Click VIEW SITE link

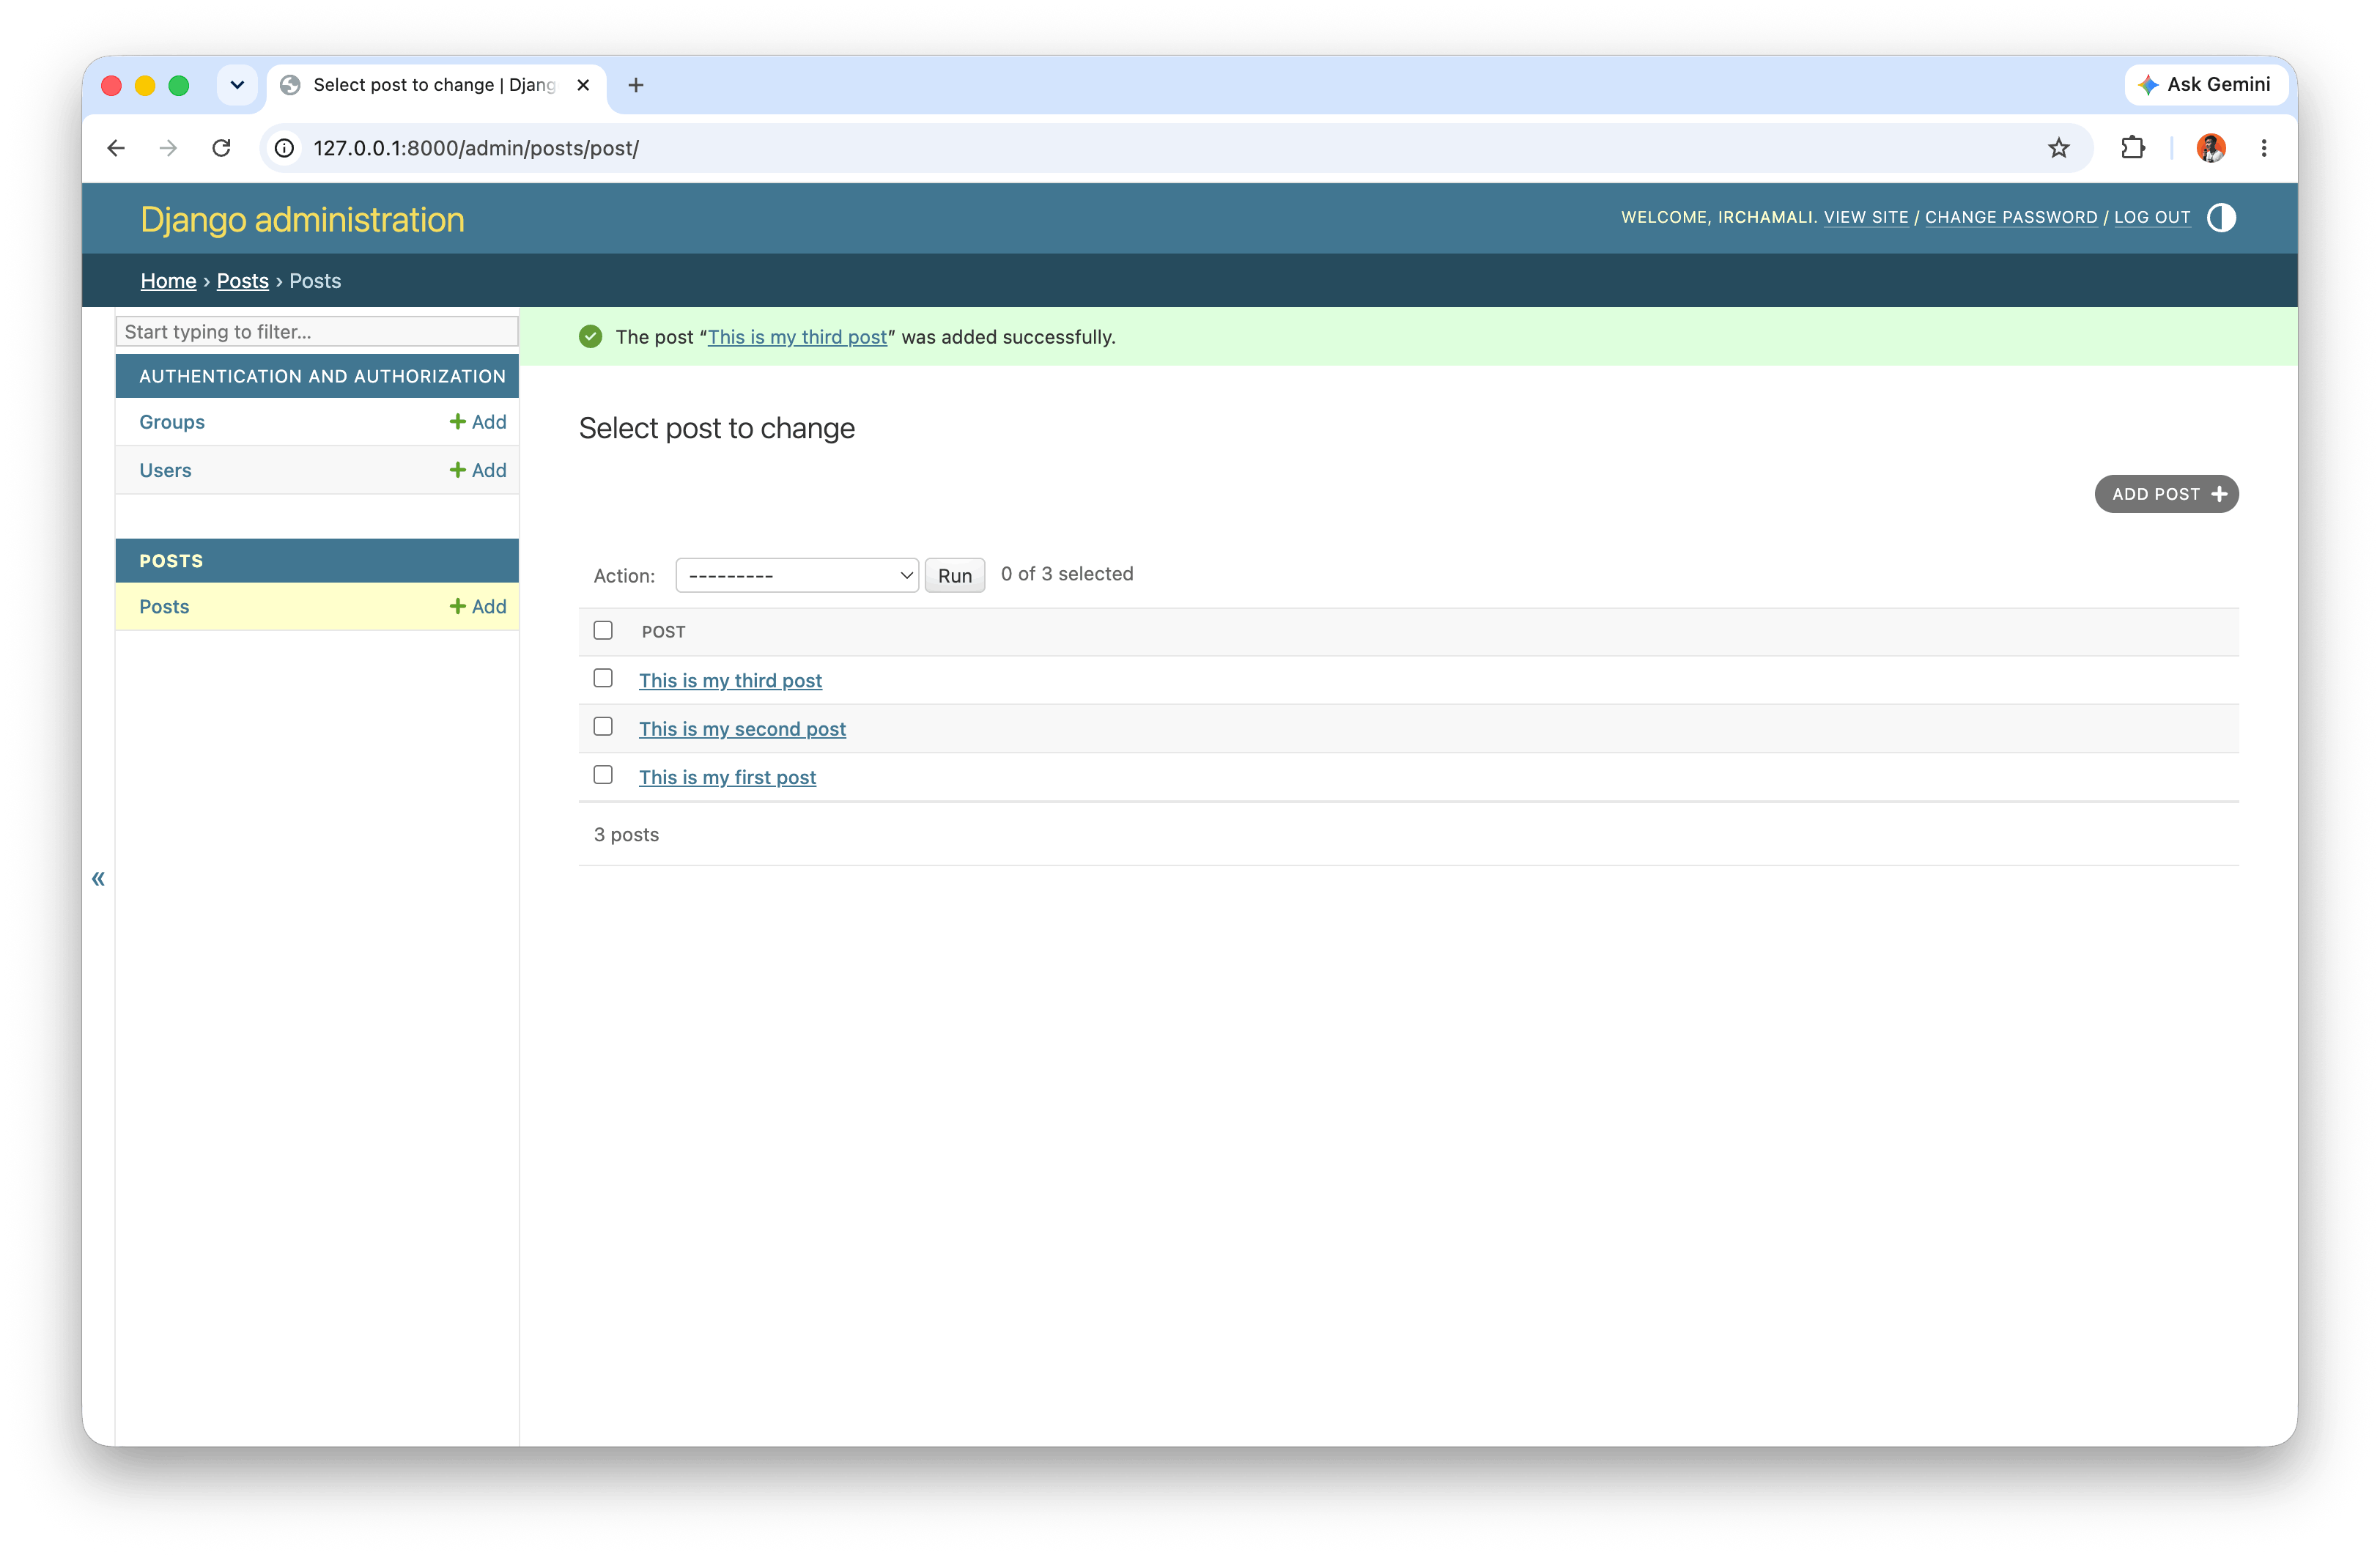[x=1866, y=217]
